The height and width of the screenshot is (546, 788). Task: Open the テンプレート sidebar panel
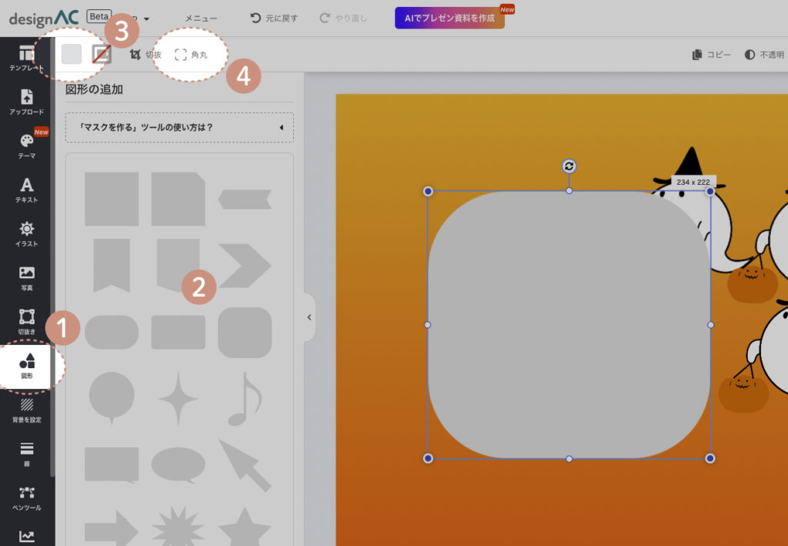pyautogui.click(x=26, y=59)
